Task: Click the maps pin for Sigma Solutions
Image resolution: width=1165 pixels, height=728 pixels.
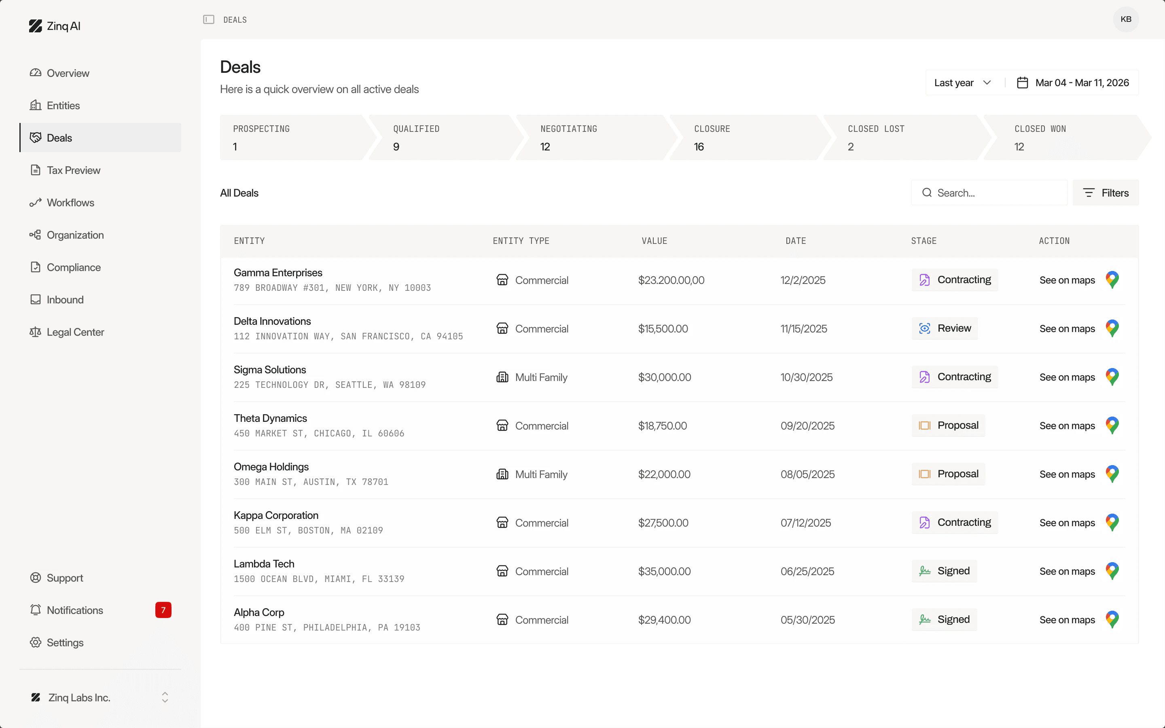Action: (x=1112, y=377)
